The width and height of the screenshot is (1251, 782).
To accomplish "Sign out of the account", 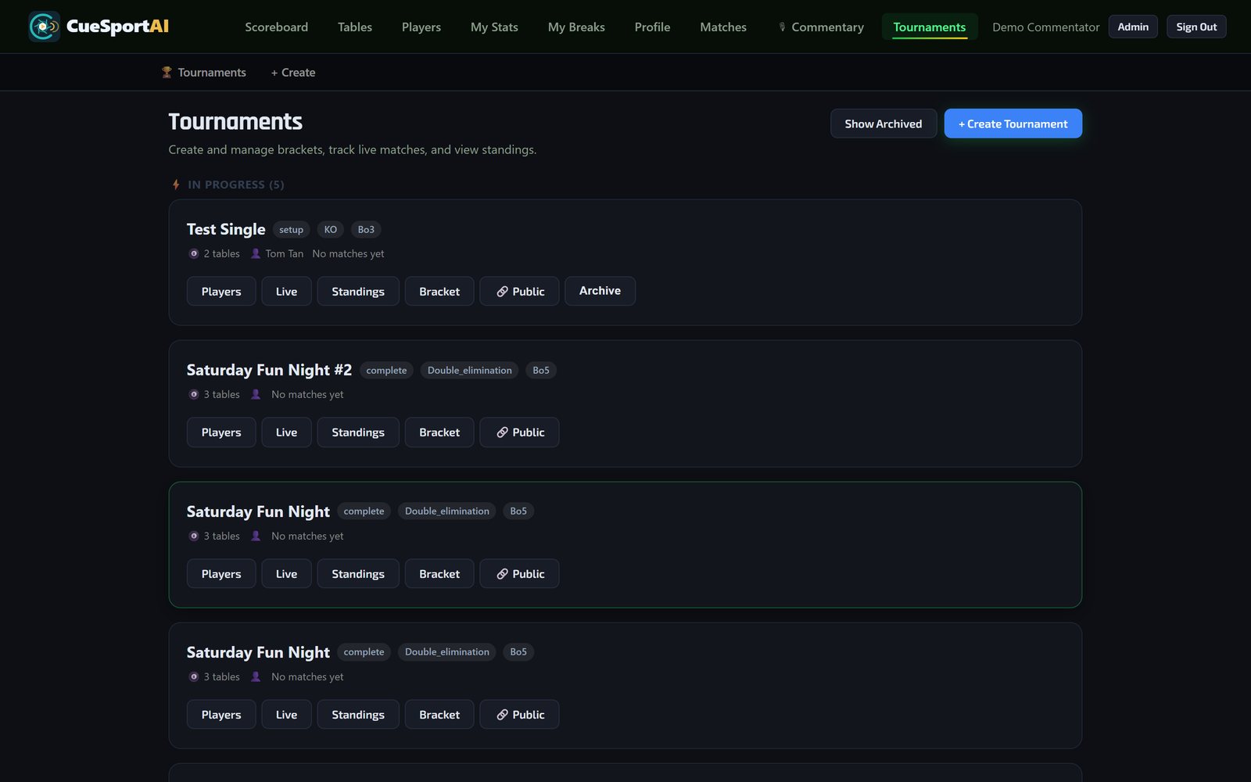I will click(1196, 27).
